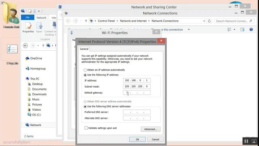Click the quick access toolbar dropdown arrow
The width and height of the screenshot is (259, 146).
coord(39,11)
